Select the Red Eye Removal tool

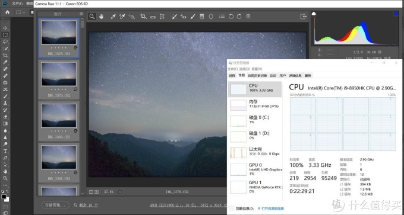pos(183,17)
